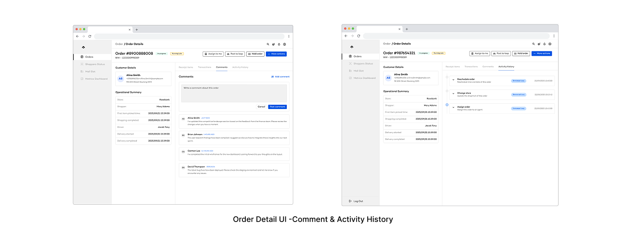This screenshot has width=627, height=246.
Task: Expand the Change store activity entry
Action: pos(454,94)
